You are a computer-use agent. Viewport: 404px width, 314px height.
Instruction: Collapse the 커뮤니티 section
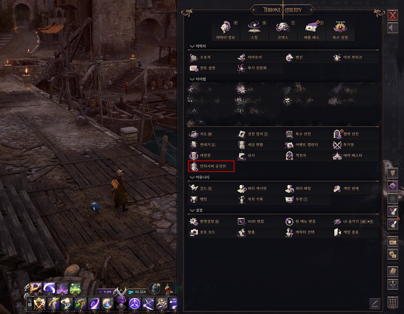[192, 178]
